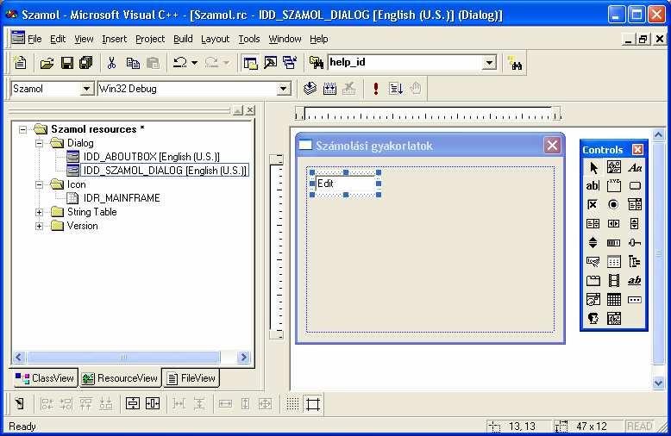Screen dimensions: 671x436
Task: Click the New Text File toolbar icon
Action: click(x=20, y=63)
